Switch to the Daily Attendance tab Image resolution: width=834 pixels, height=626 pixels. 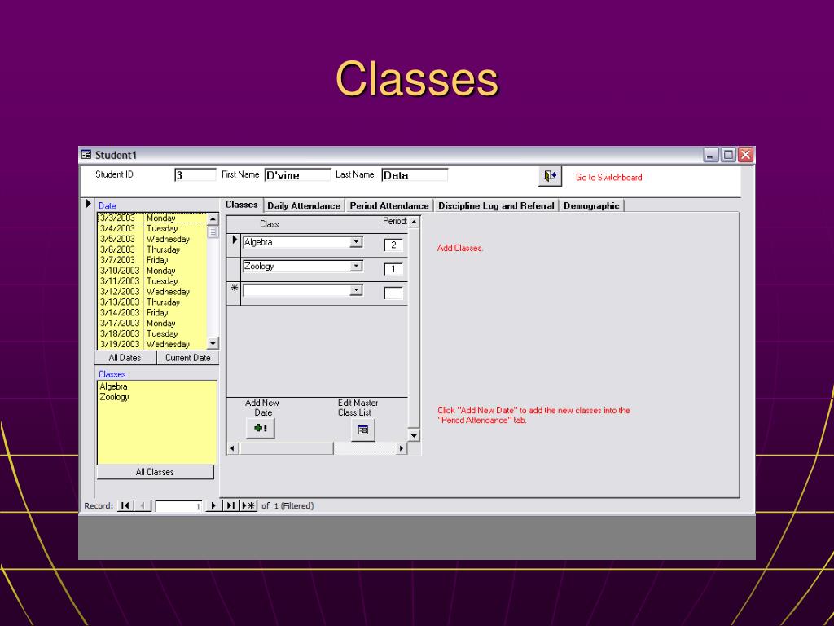(x=304, y=206)
